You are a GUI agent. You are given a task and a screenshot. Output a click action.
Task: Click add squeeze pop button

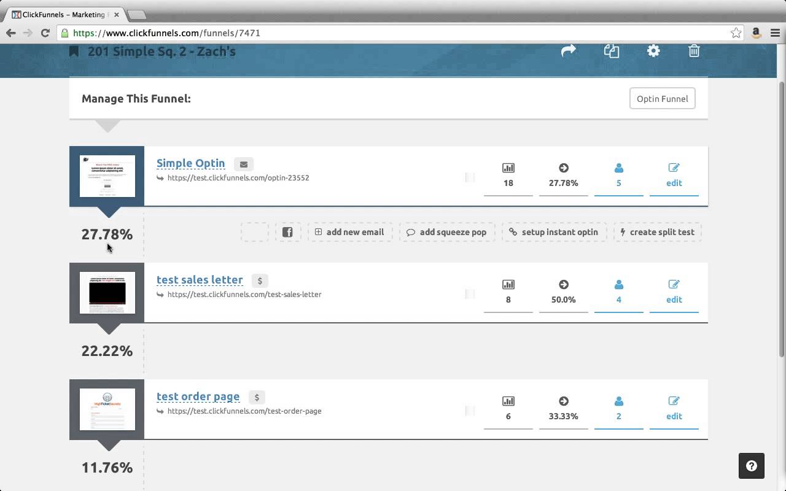point(446,232)
